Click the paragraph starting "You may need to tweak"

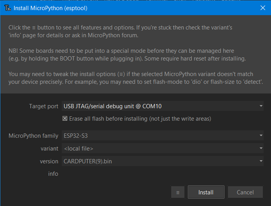pyautogui.click(x=135, y=78)
